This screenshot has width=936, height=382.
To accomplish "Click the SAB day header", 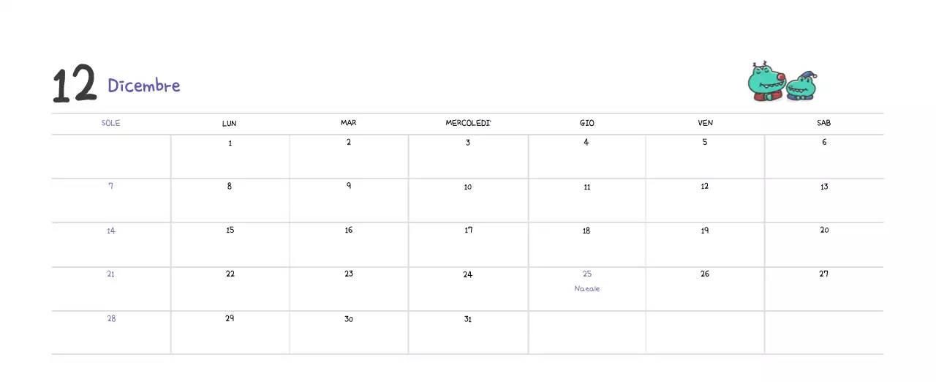I will click(823, 123).
